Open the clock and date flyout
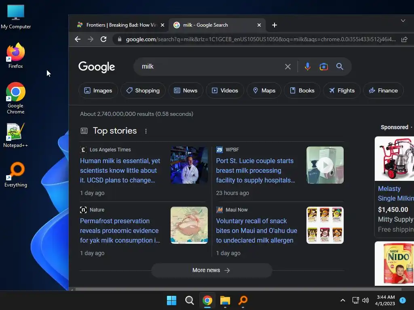 pos(385,300)
